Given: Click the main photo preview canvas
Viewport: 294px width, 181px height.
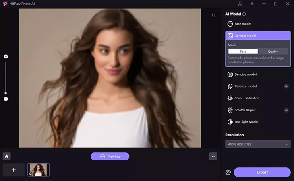Looking at the screenshot, I should [x=110, y=78].
